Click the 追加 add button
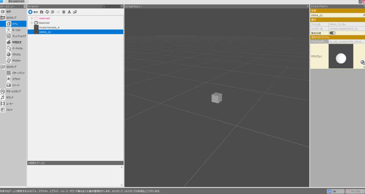The height and width of the screenshot is (194, 365). (x=33, y=12)
